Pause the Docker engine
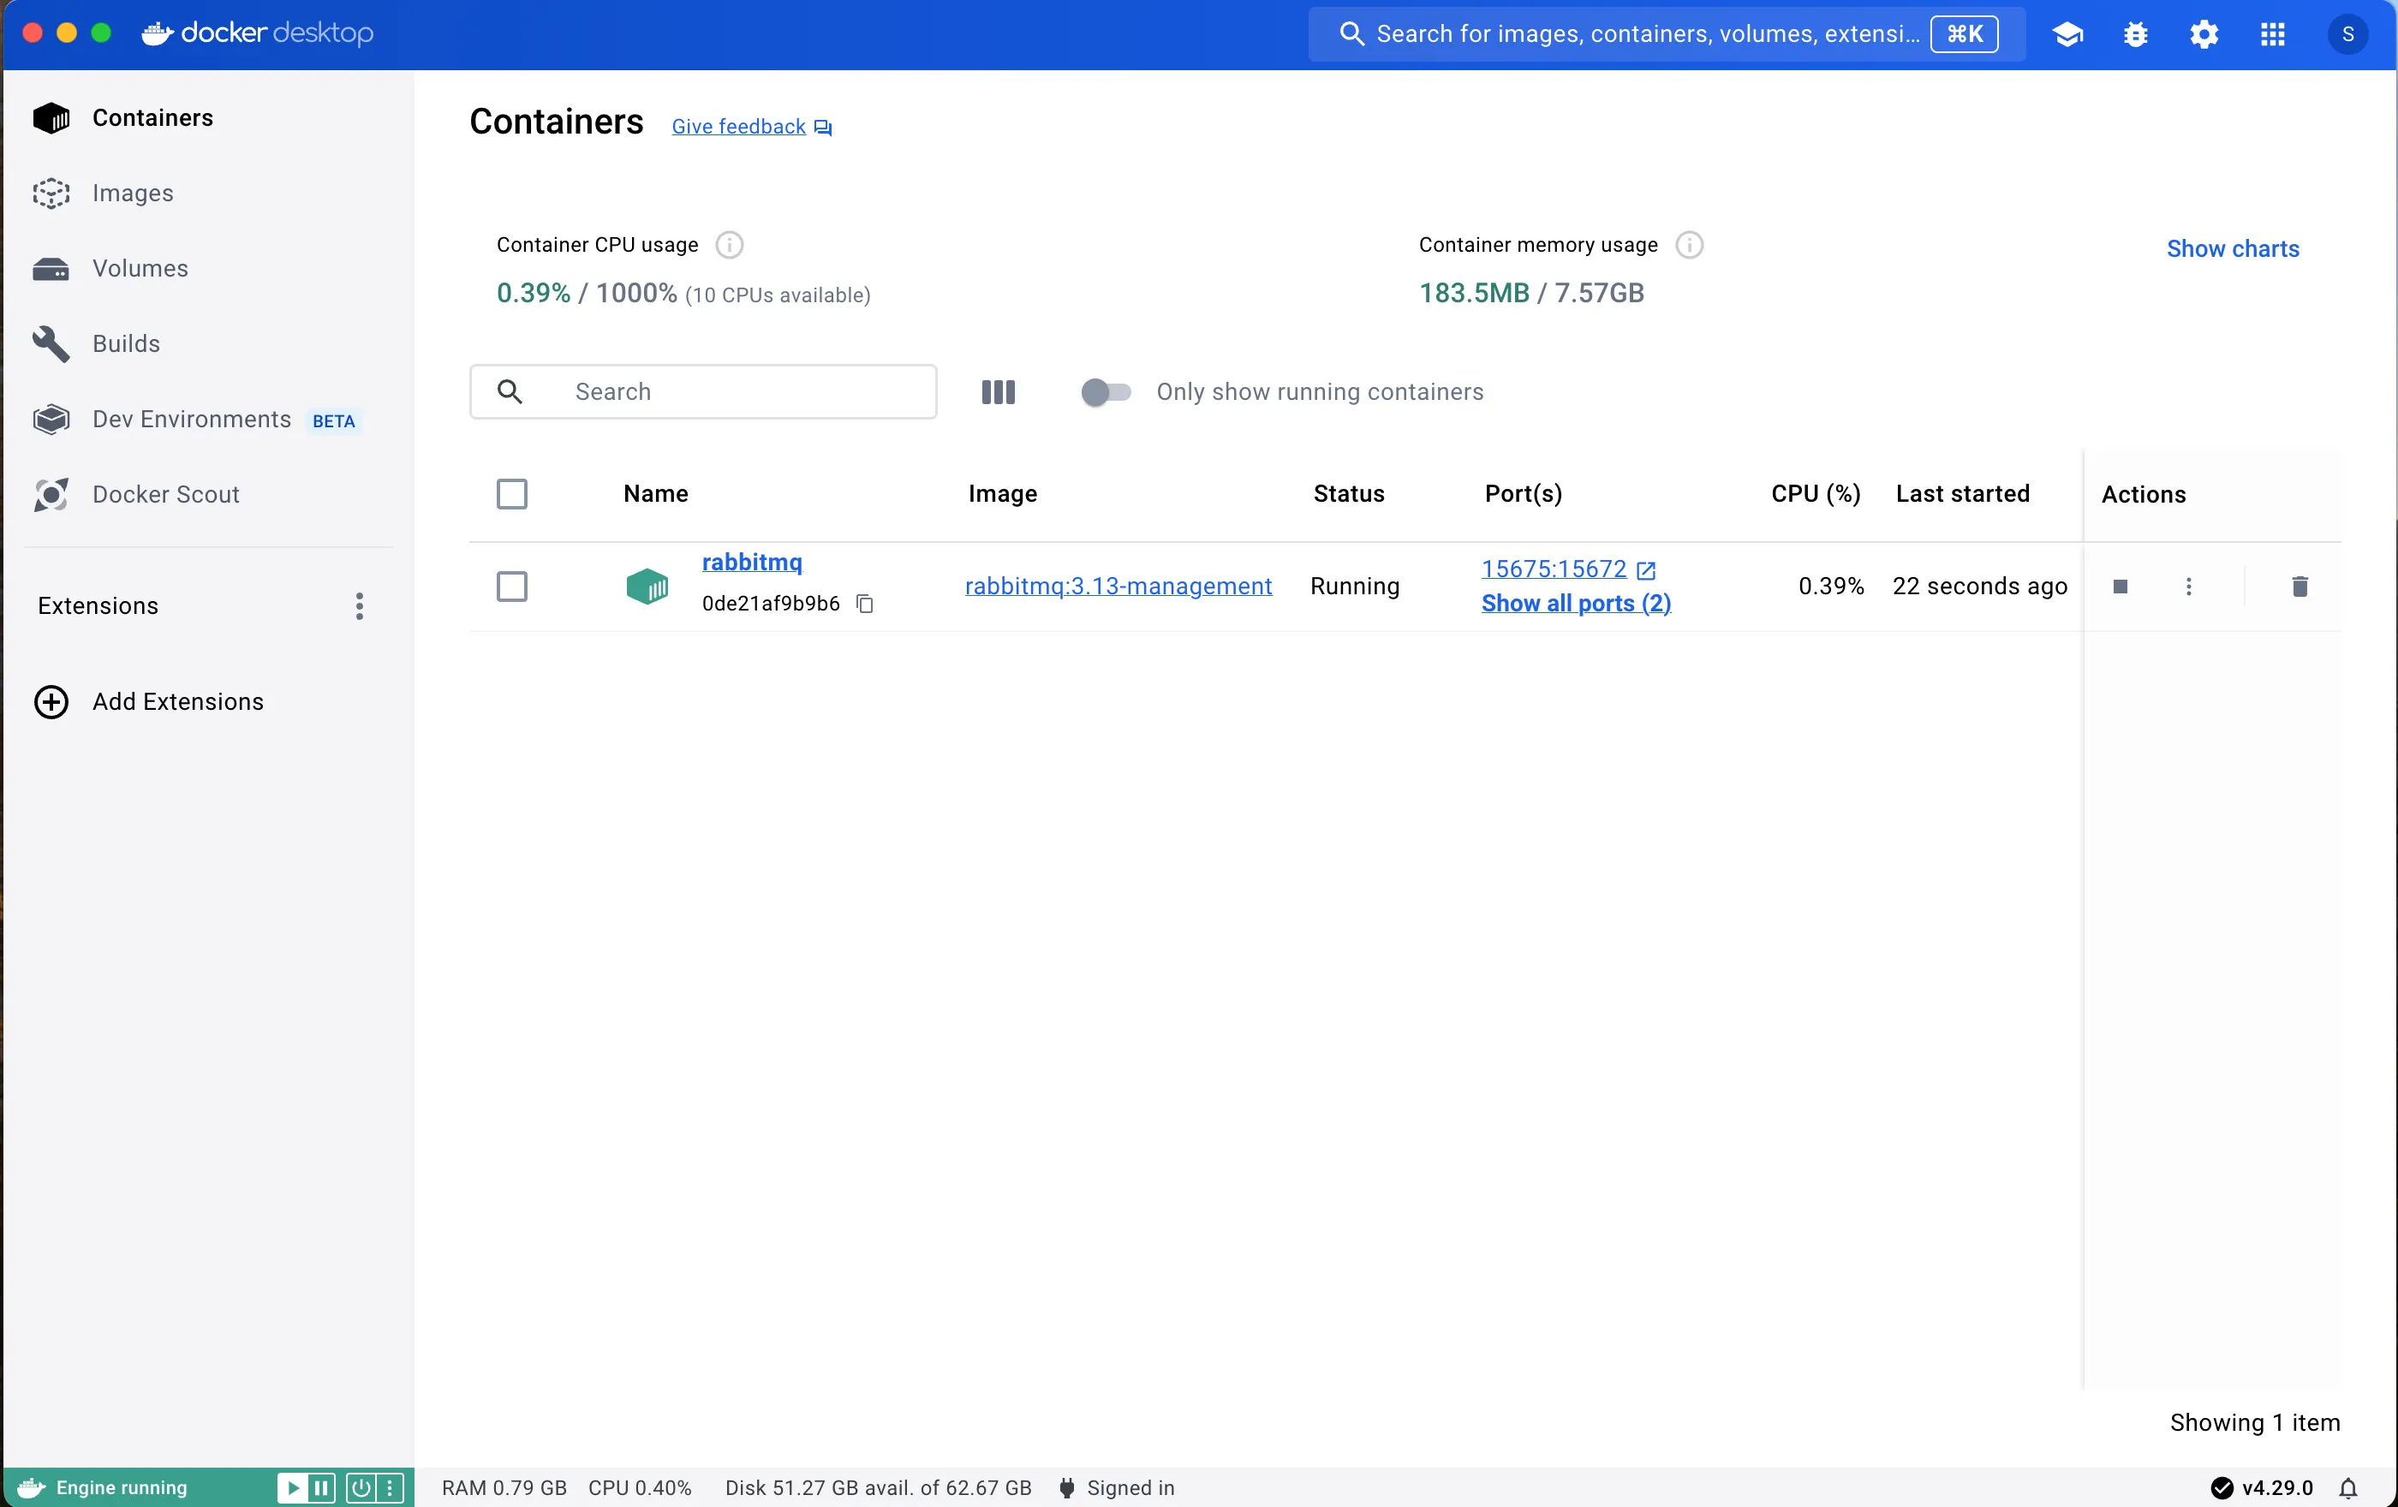The height and width of the screenshot is (1507, 2398). click(322, 1488)
